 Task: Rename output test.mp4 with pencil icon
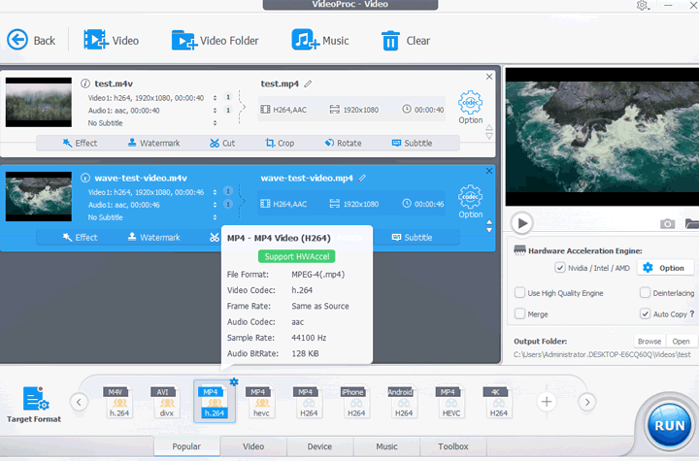pyautogui.click(x=308, y=83)
